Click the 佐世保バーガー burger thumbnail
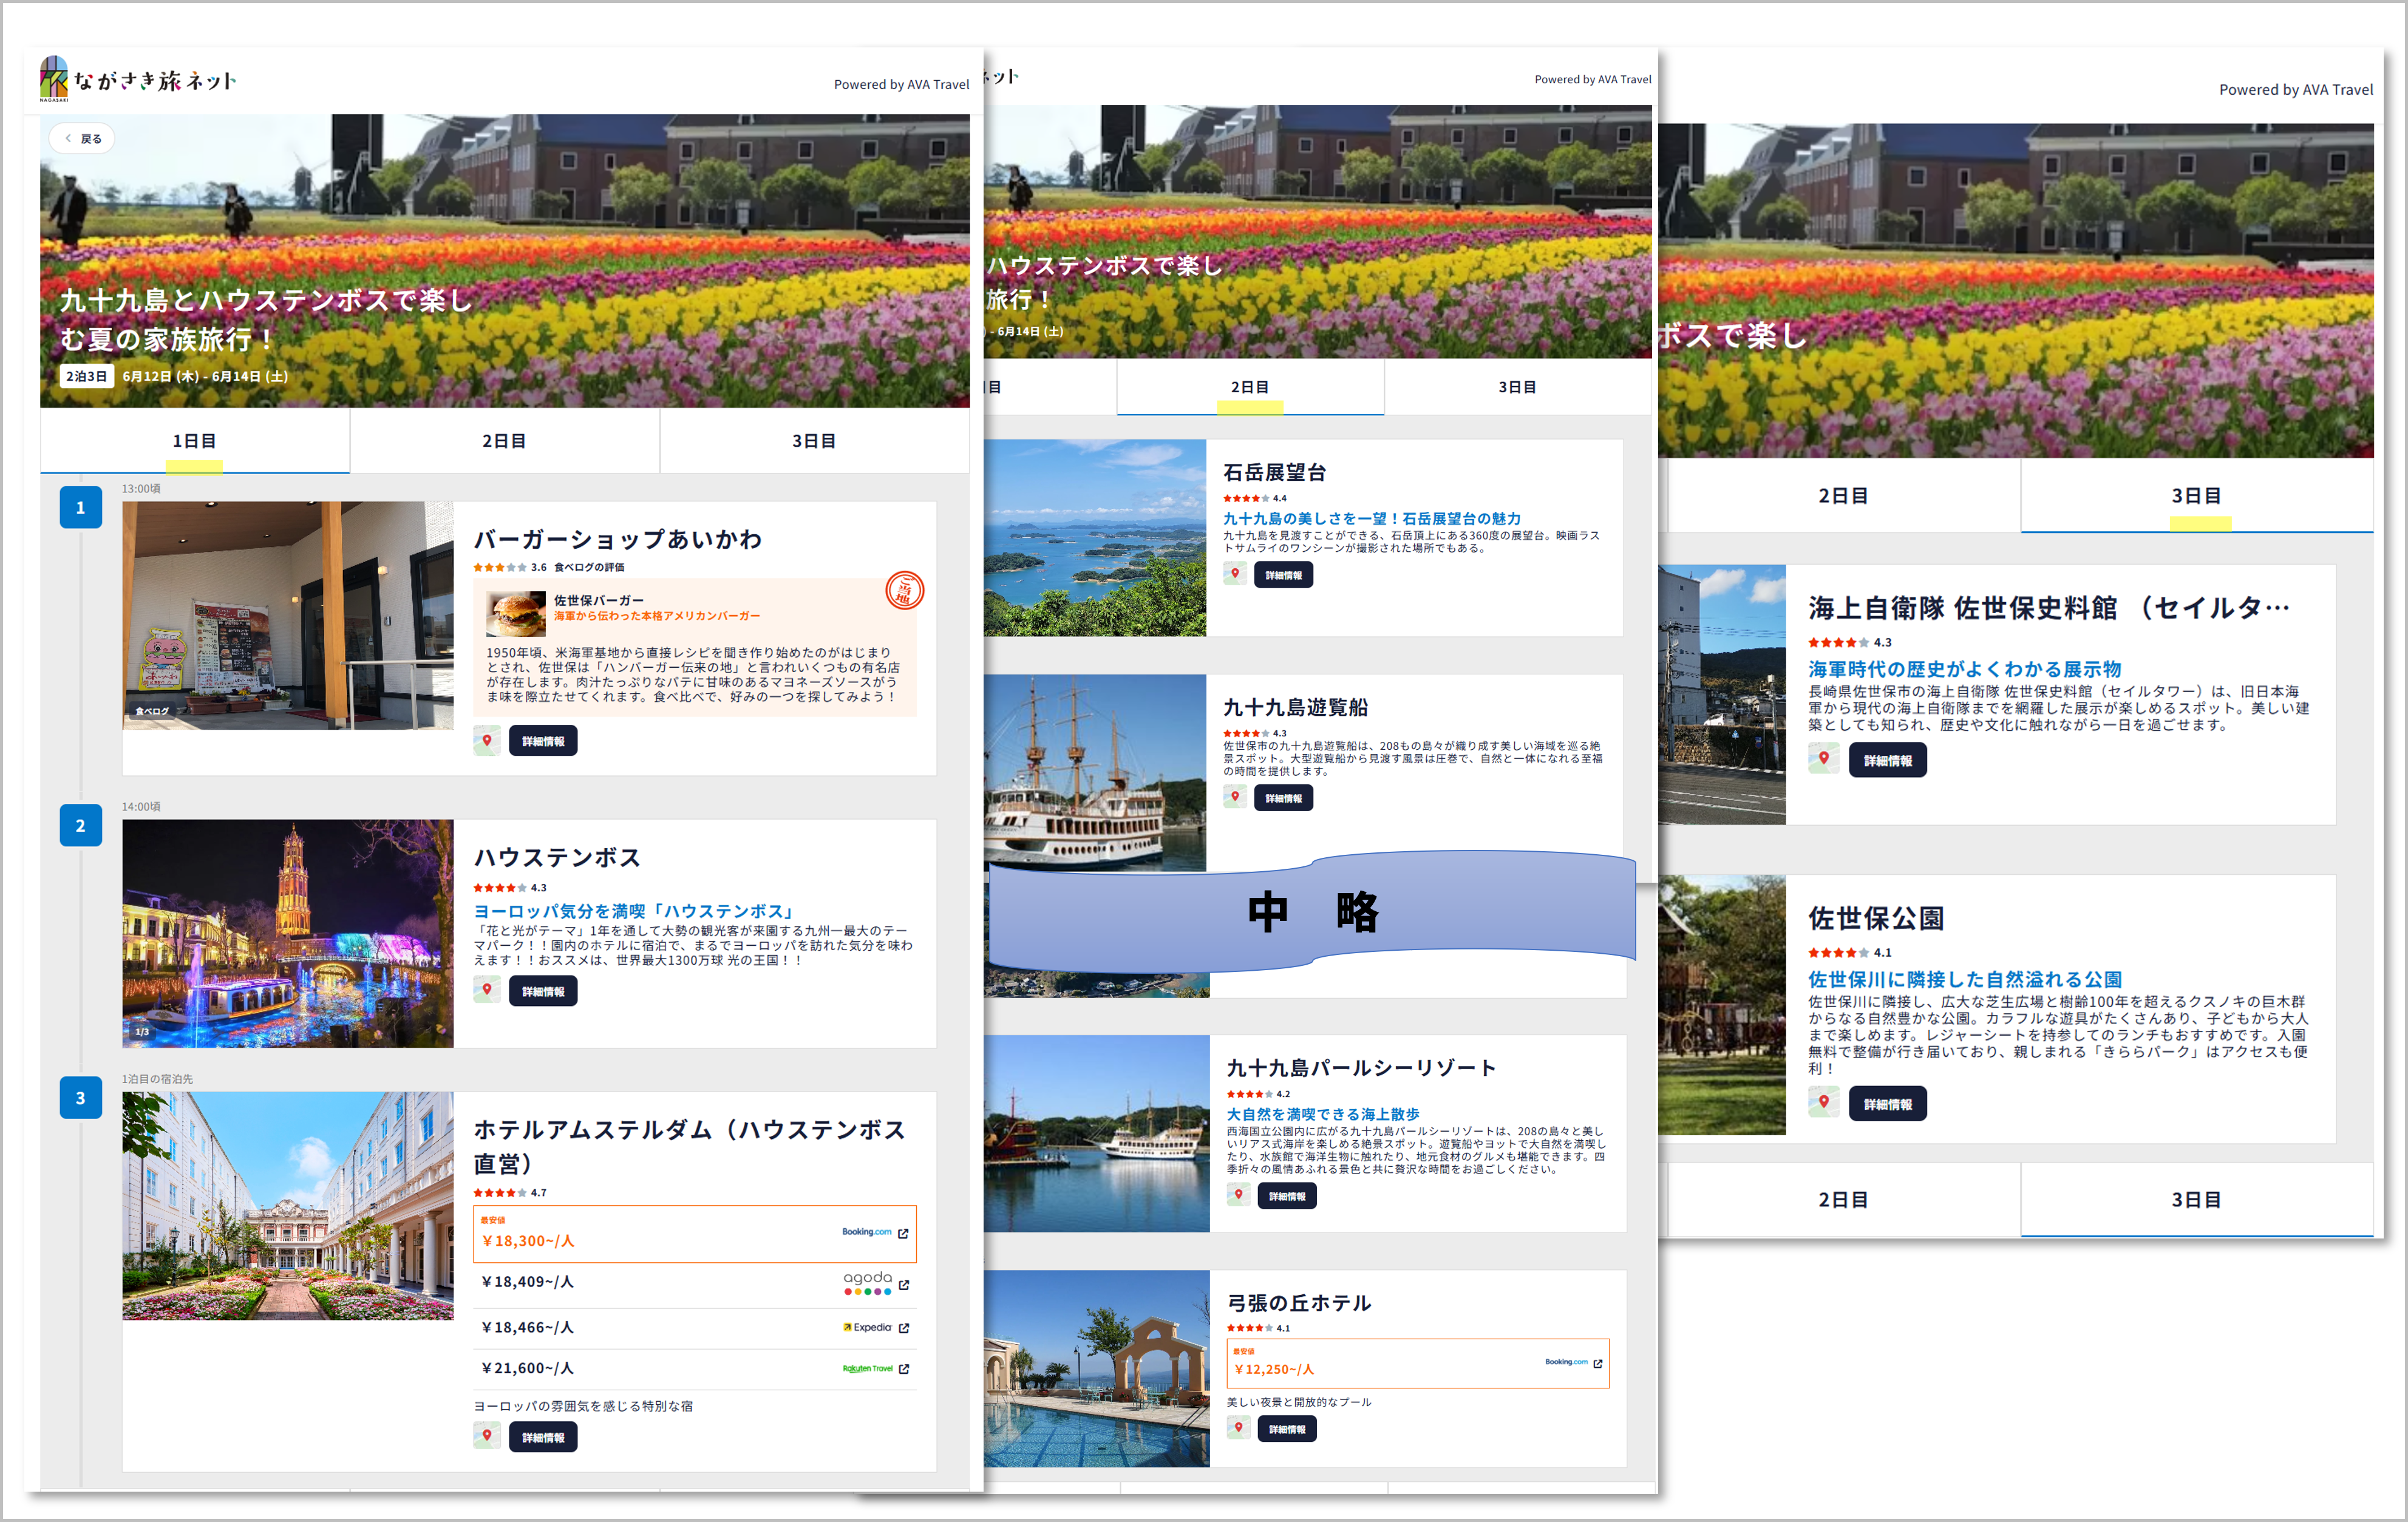 coord(516,613)
